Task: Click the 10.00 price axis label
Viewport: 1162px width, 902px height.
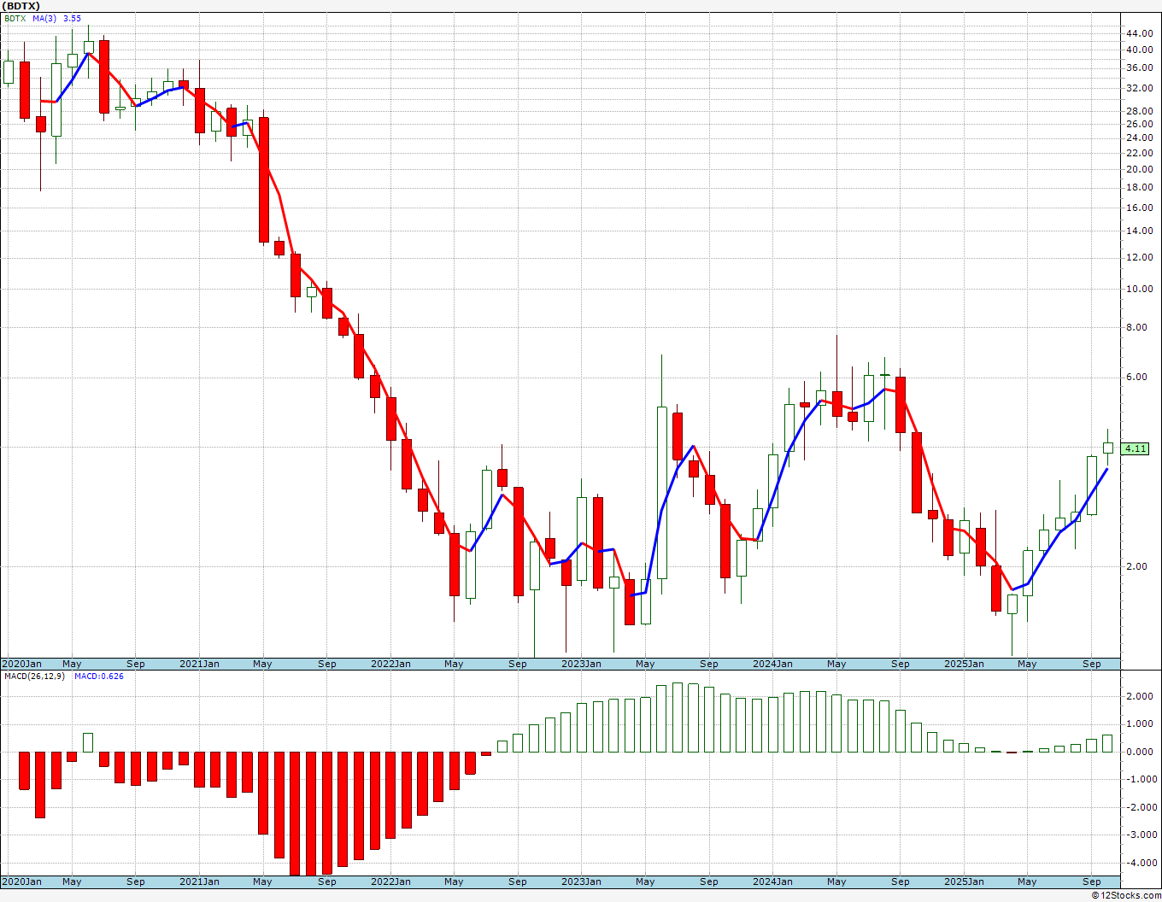Action: click(x=1139, y=289)
